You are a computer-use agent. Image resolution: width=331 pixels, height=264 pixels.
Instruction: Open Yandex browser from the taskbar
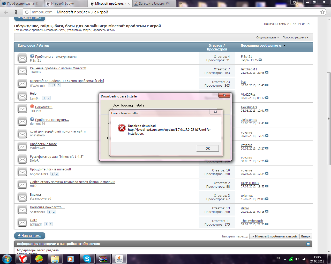click(x=23, y=259)
